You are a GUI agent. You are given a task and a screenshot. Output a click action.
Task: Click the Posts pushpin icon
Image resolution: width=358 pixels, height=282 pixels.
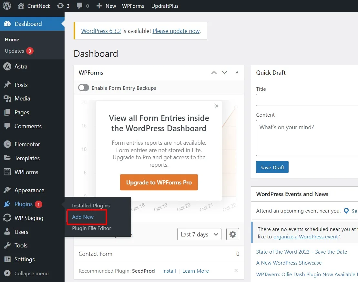[7, 85]
